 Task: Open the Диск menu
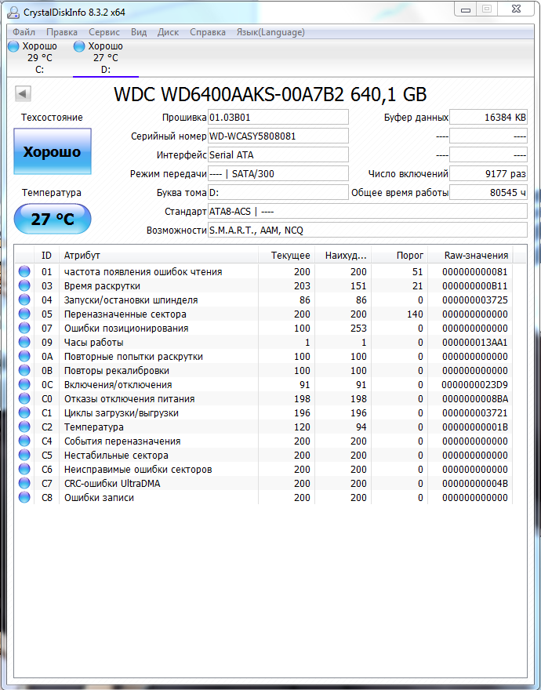[168, 32]
